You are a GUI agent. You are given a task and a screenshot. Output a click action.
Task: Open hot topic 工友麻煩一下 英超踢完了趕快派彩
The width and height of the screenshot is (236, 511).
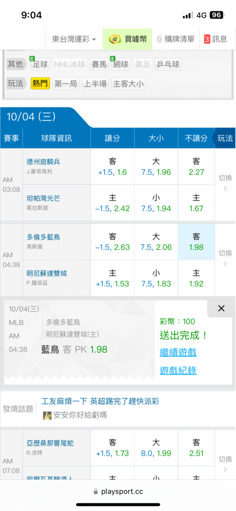point(101,401)
